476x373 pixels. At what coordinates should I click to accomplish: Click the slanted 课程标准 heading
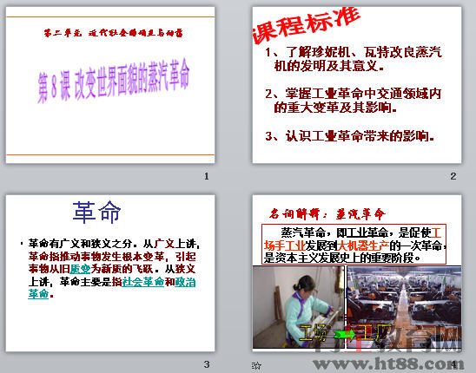307,25
